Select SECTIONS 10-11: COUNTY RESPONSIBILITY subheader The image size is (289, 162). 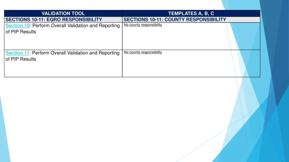tap(191, 20)
